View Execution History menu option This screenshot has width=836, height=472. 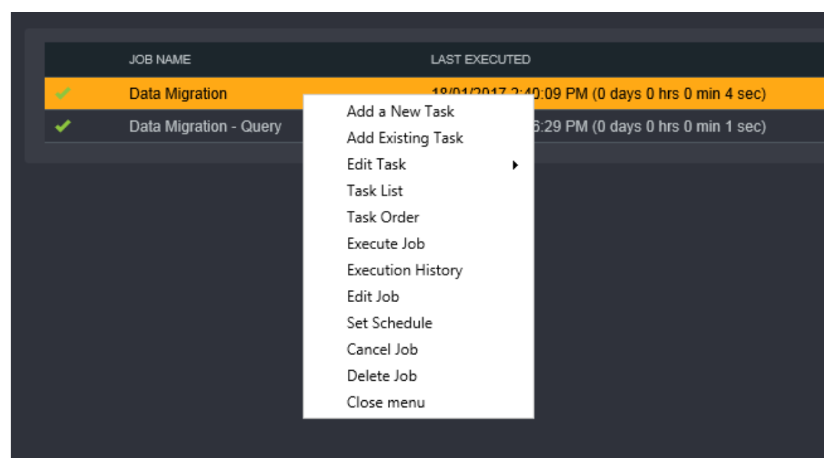click(405, 270)
